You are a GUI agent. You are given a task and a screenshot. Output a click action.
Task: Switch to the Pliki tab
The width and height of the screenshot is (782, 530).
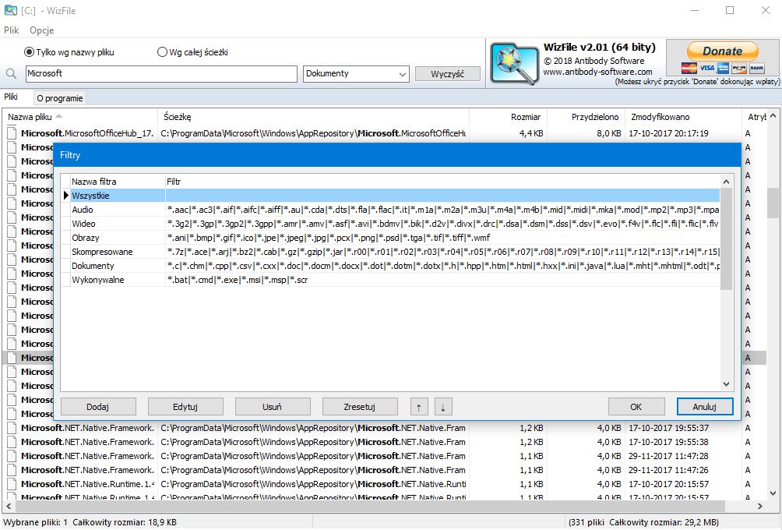(x=11, y=97)
